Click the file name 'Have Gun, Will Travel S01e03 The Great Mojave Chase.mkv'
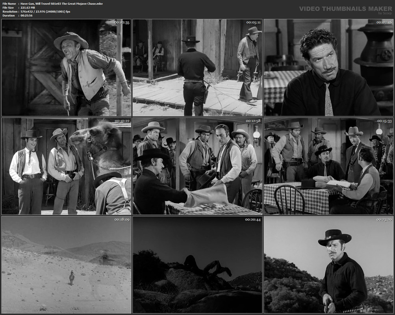This screenshot has height=315, width=395. (62, 4)
